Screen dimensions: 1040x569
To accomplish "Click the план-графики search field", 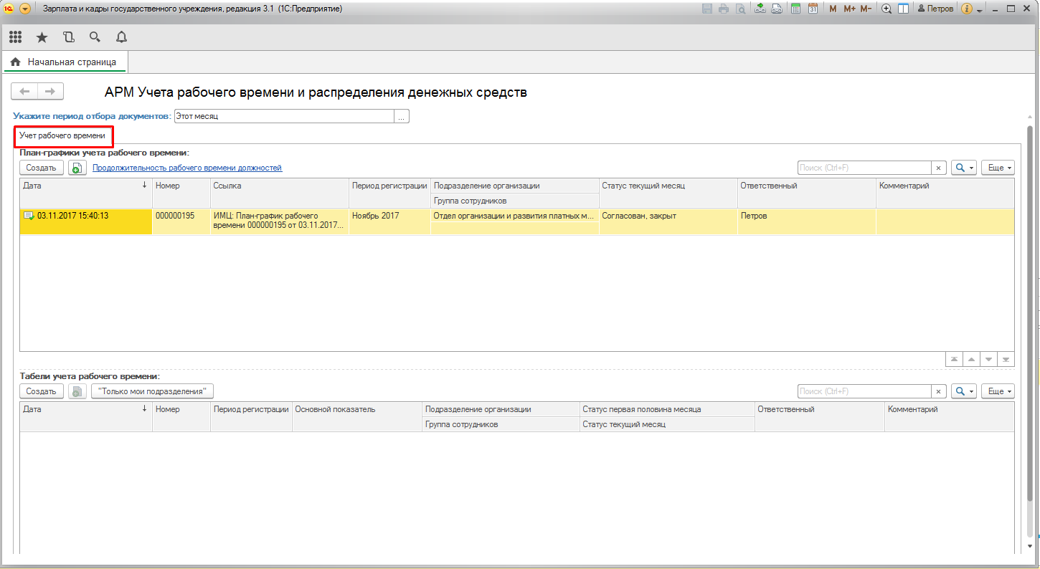I will coord(864,168).
